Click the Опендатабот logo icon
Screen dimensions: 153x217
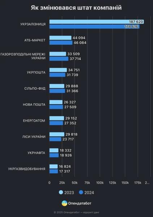[x=64, y=203]
